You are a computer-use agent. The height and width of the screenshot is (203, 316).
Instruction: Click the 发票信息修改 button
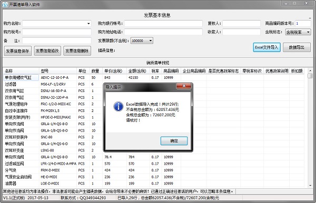point(47,50)
